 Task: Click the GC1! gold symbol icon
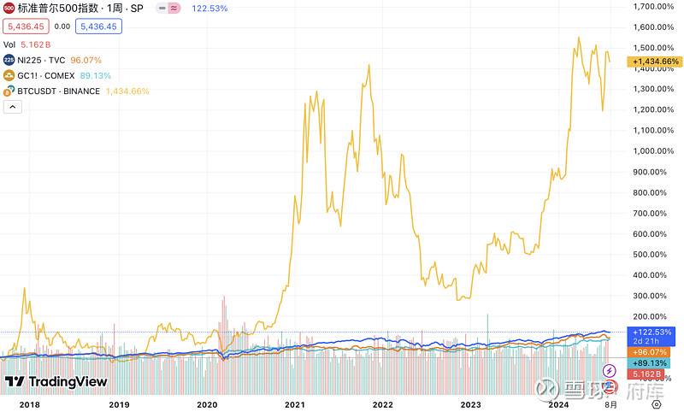point(9,76)
